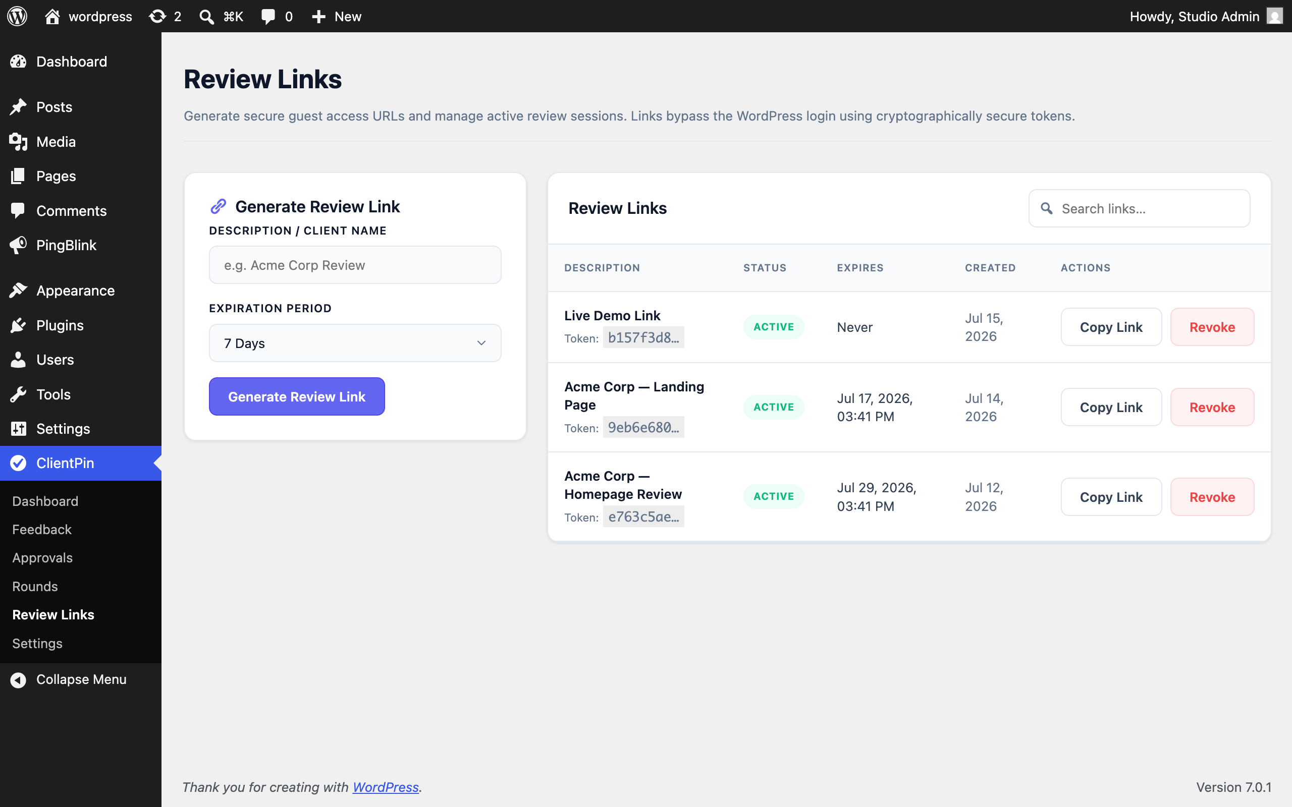Image resolution: width=1292 pixels, height=807 pixels.
Task: Click the chain link icon beside Generate Review Link
Action: tap(219, 206)
